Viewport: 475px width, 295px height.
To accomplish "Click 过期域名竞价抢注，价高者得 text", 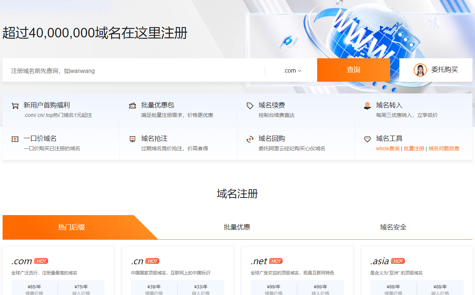I will coord(175,149).
